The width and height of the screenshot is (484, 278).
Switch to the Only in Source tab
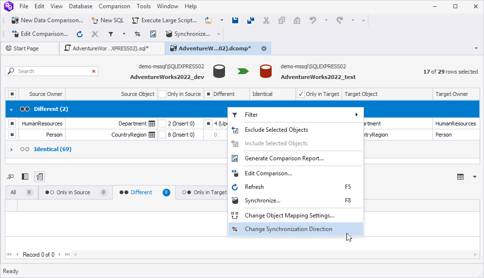click(x=73, y=192)
